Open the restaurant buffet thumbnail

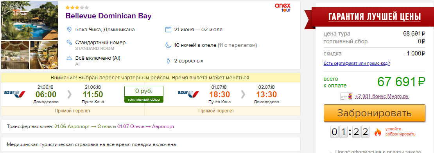pos(44,55)
